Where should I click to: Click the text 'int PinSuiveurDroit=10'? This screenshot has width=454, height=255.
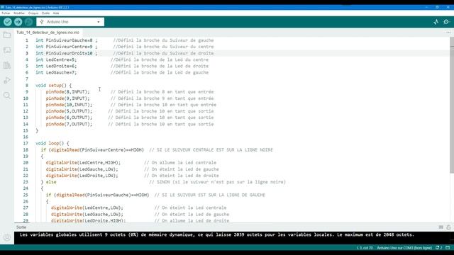coord(64,53)
